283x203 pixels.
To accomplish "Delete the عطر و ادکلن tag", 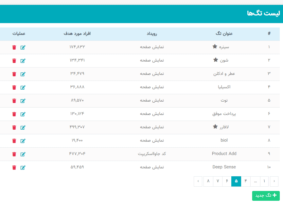I will (x=14, y=74).
